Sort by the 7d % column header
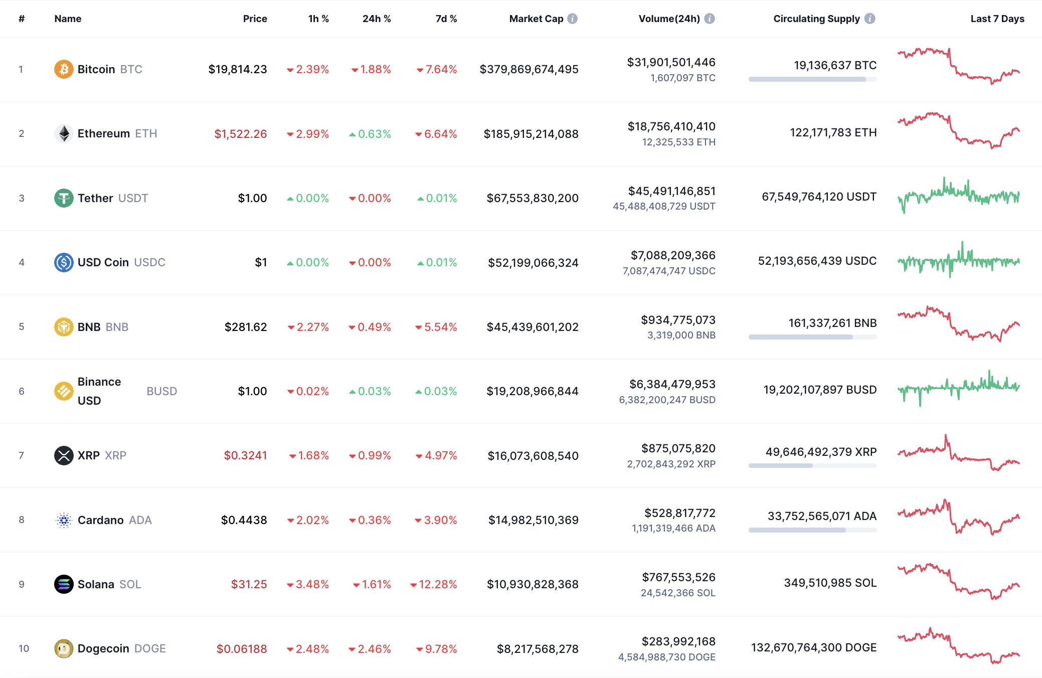1042x678 pixels. pos(446,19)
